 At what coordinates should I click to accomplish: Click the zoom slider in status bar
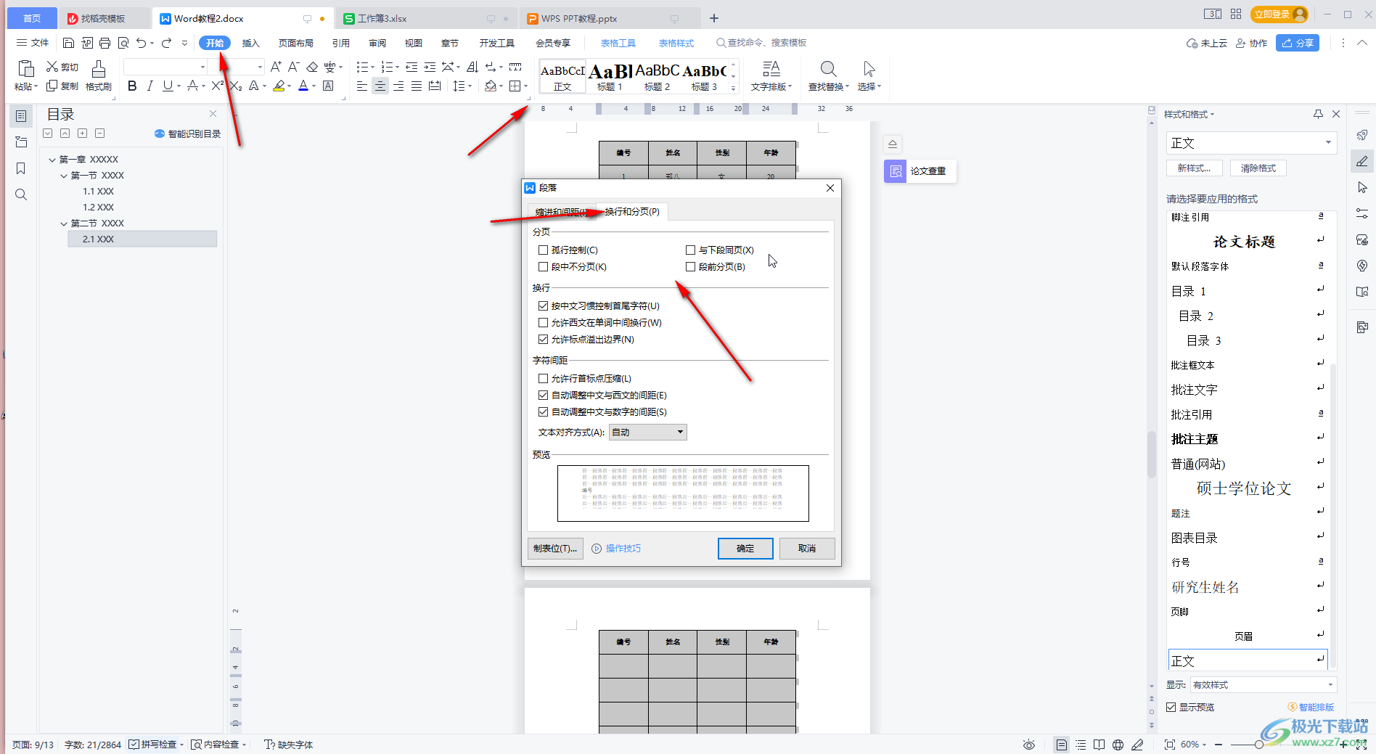[x=1258, y=745]
